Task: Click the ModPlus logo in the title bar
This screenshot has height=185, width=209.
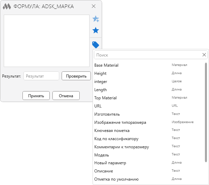Action: (x=7, y=6)
